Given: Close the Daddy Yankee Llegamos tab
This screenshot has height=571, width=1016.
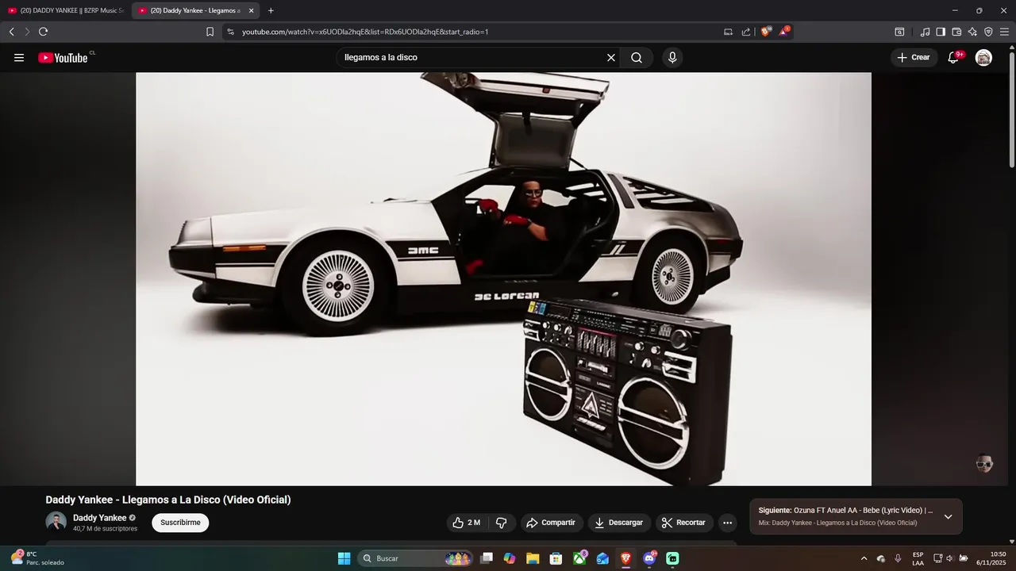Looking at the screenshot, I should coord(252,10).
